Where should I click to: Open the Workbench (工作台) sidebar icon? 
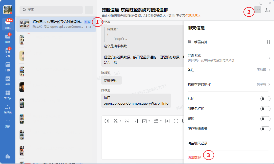pyautogui.click(x=8, y=95)
